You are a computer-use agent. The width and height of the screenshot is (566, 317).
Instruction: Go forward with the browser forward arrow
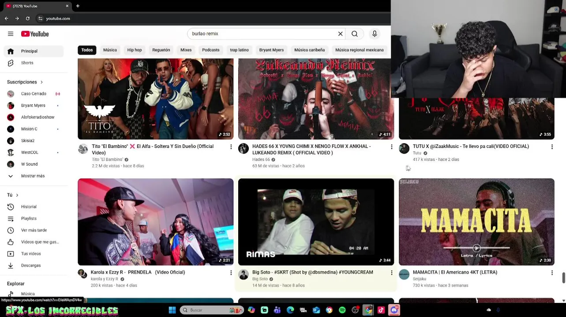[x=17, y=18]
